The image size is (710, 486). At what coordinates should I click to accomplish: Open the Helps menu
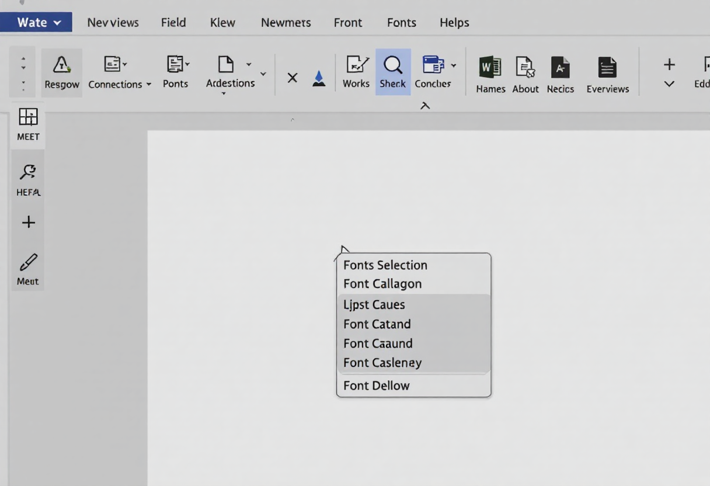click(x=454, y=23)
